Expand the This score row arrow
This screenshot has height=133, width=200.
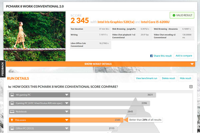pyautogui.click(x=67, y=120)
